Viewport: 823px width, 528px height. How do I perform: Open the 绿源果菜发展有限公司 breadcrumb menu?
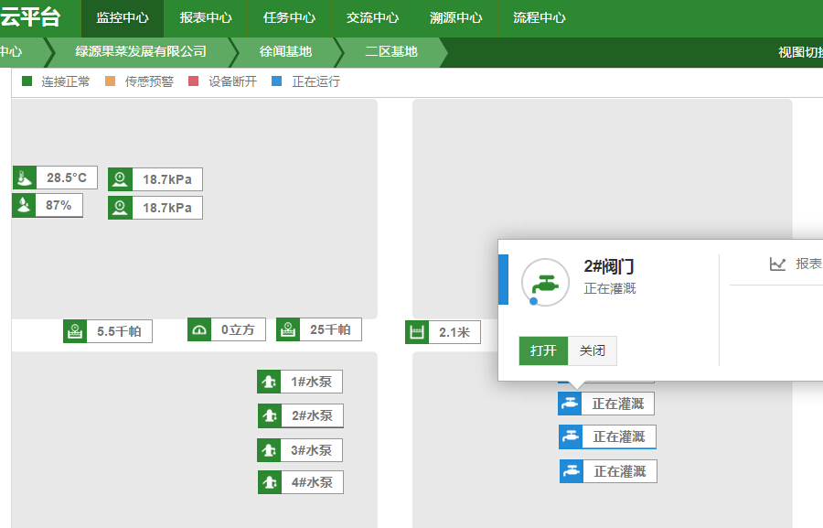pos(142,52)
